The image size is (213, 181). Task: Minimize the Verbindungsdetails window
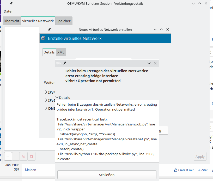193,3
